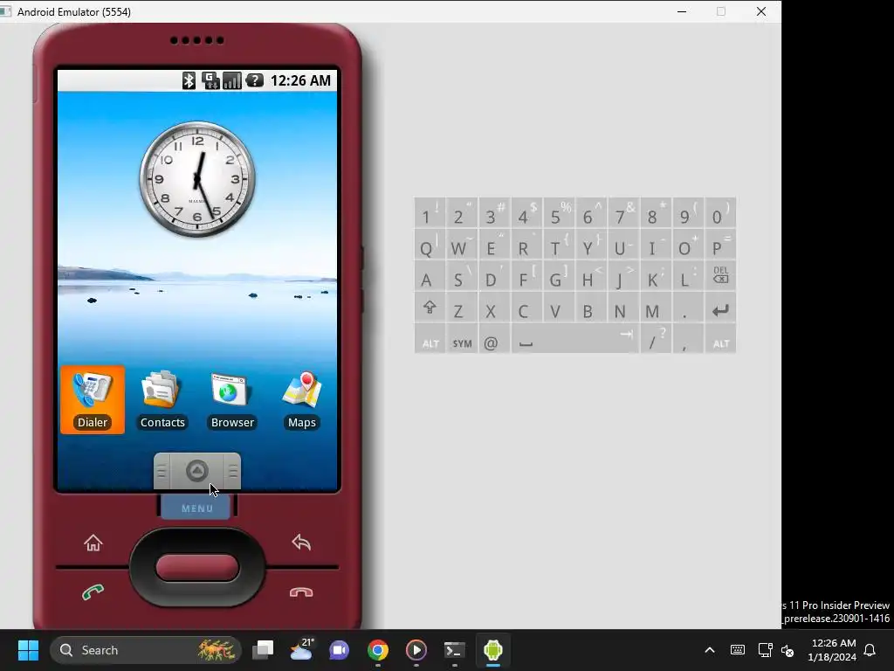Image resolution: width=894 pixels, height=671 pixels.
Task: Click the comma key on keyboard
Action: [688, 339]
